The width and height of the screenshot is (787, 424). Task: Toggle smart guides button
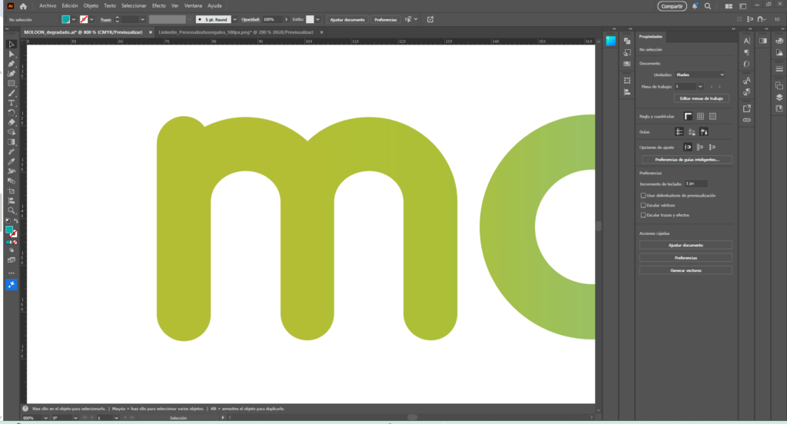pos(704,132)
